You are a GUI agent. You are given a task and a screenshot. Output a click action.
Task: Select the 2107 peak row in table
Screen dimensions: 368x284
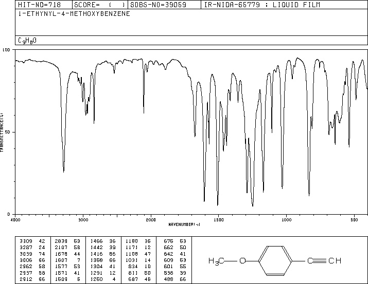pos(67,247)
